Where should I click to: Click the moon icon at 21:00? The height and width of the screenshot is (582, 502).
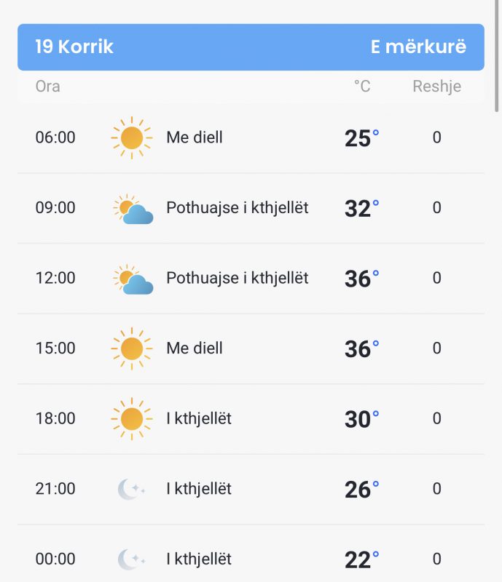(x=131, y=489)
